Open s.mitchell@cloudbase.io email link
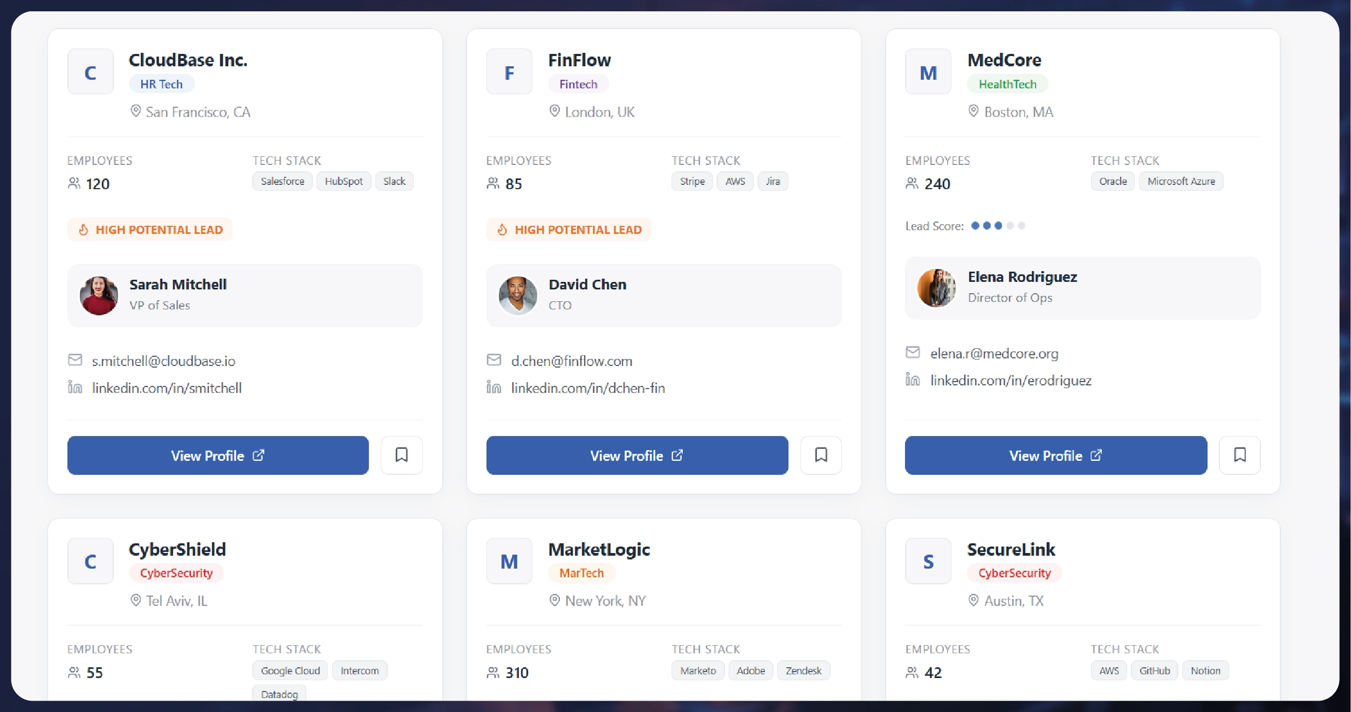Image resolution: width=1351 pixels, height=712 pixels. click(x=163, y=361)
